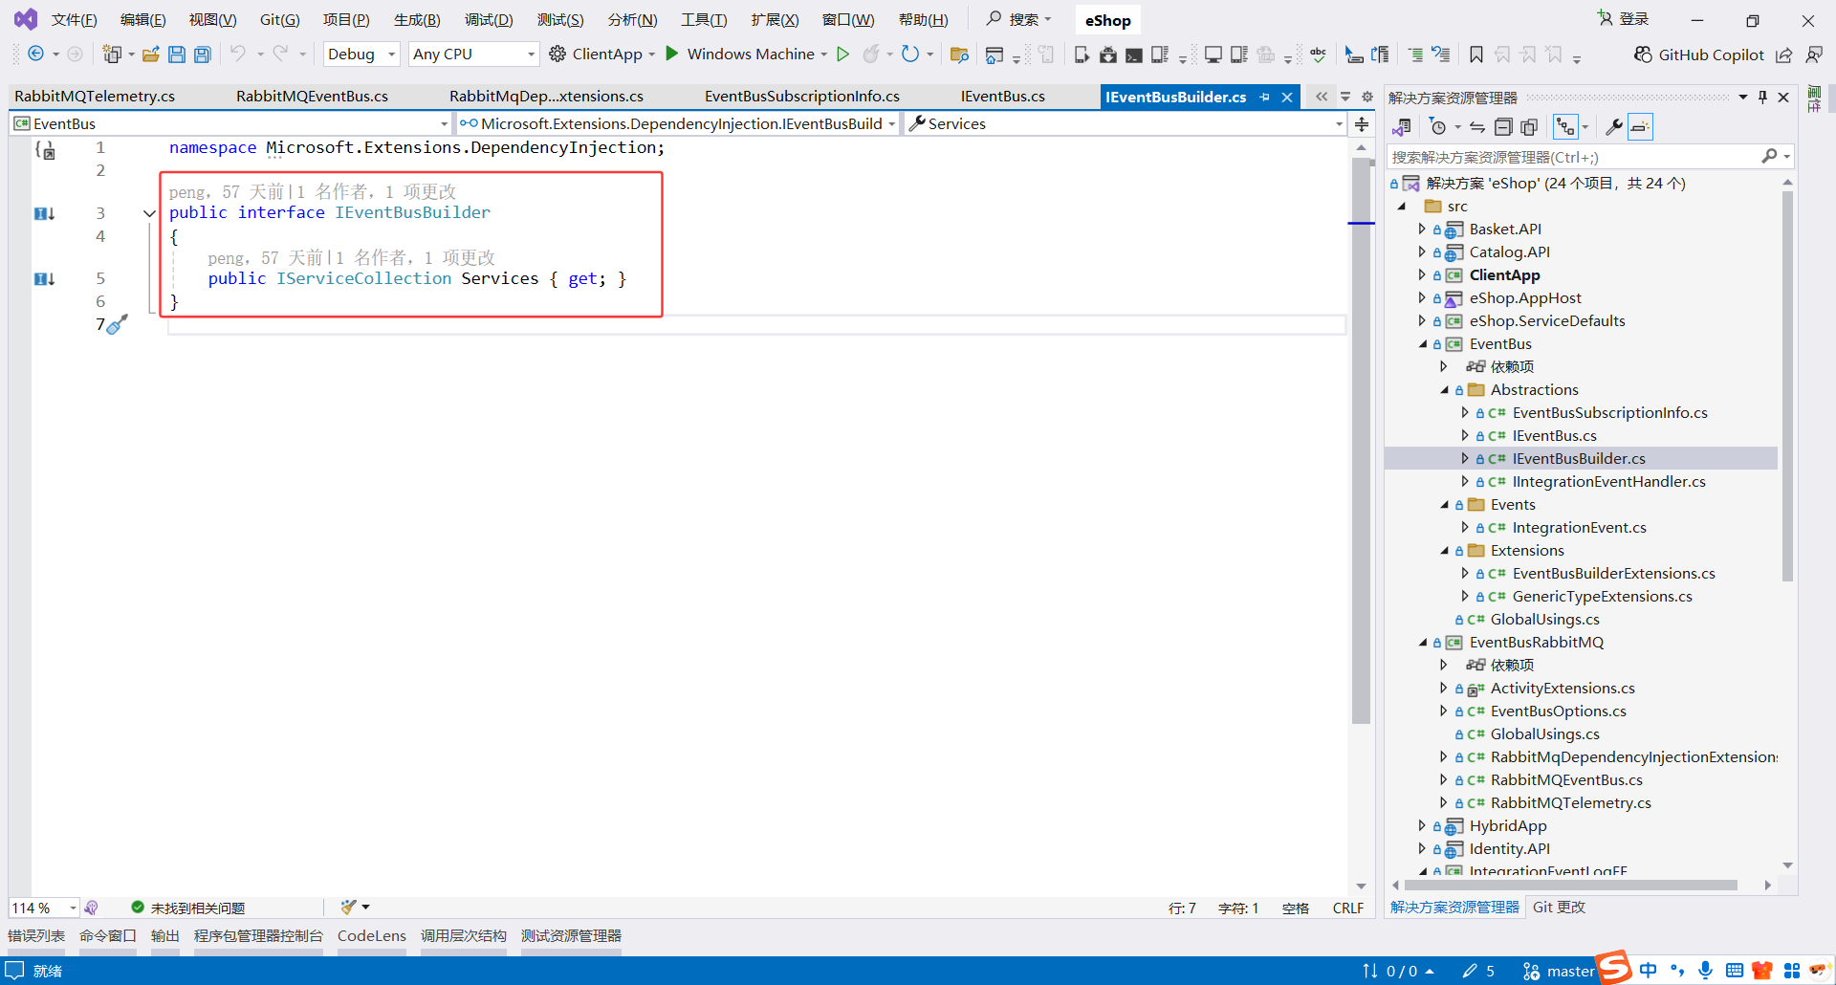Click the Save All icon
1836x985 pixels.
coord(203,55)
